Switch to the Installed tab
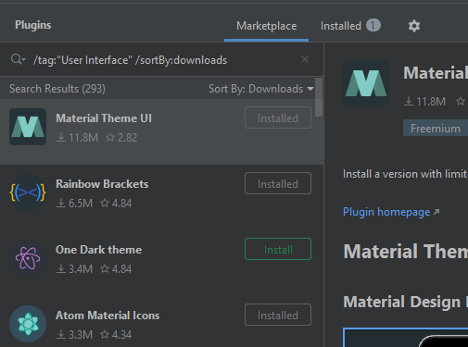 click(350, 26)
